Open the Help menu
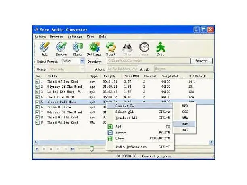This screenshot has height=185, width=247. (103, 37)
